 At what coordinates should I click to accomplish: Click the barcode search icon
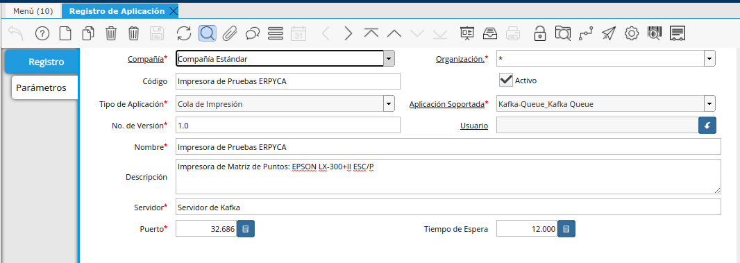[x=655, y=33]
